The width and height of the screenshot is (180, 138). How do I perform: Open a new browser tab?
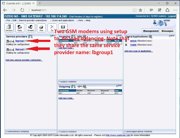click(40, 3)
